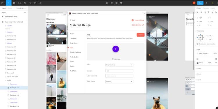Click the Share button
The height and width of the screenshot is (109, 218).
click(200, 3)
